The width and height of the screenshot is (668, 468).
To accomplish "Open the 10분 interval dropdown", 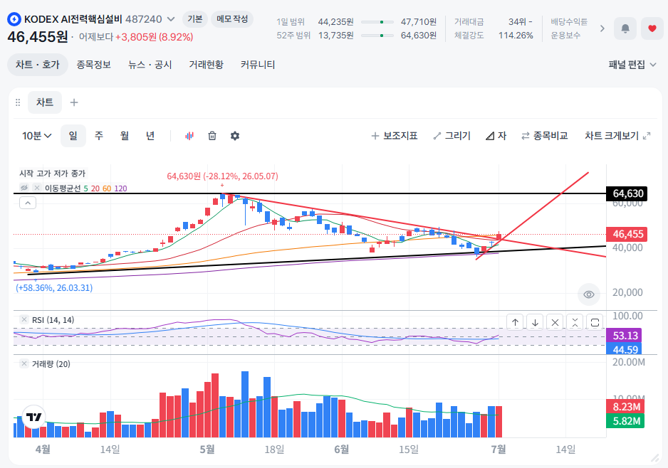I will click(x=36, y=136).
